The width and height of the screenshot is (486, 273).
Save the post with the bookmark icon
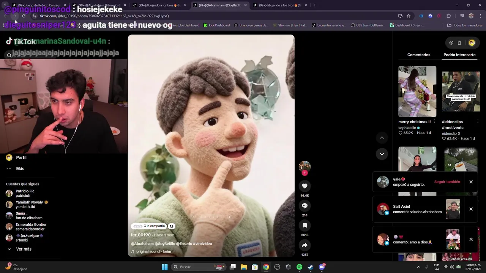[305, 225]
